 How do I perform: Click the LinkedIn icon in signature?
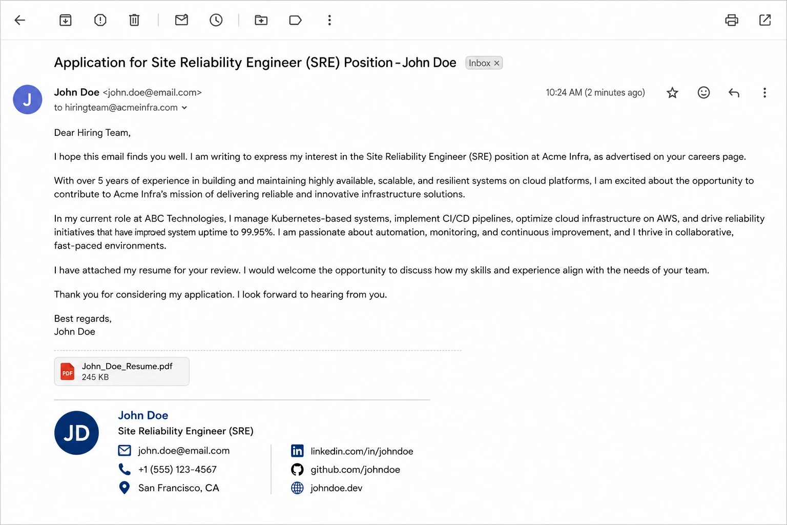coord(297,451)
